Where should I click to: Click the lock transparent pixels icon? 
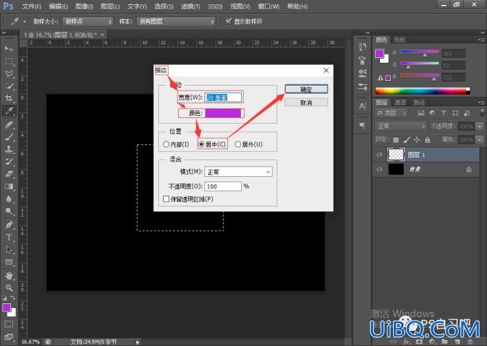tap(396, 140)
